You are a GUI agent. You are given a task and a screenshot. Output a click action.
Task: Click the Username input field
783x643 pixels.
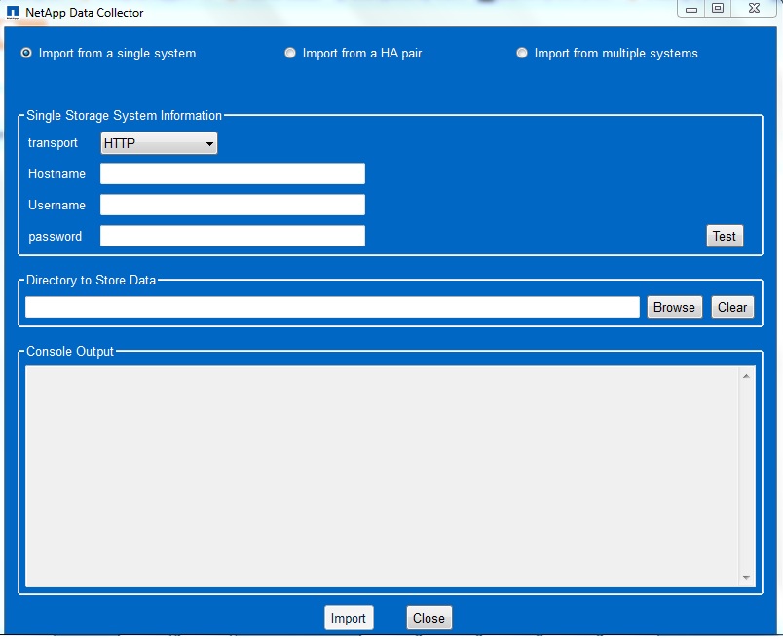[233, 205]
